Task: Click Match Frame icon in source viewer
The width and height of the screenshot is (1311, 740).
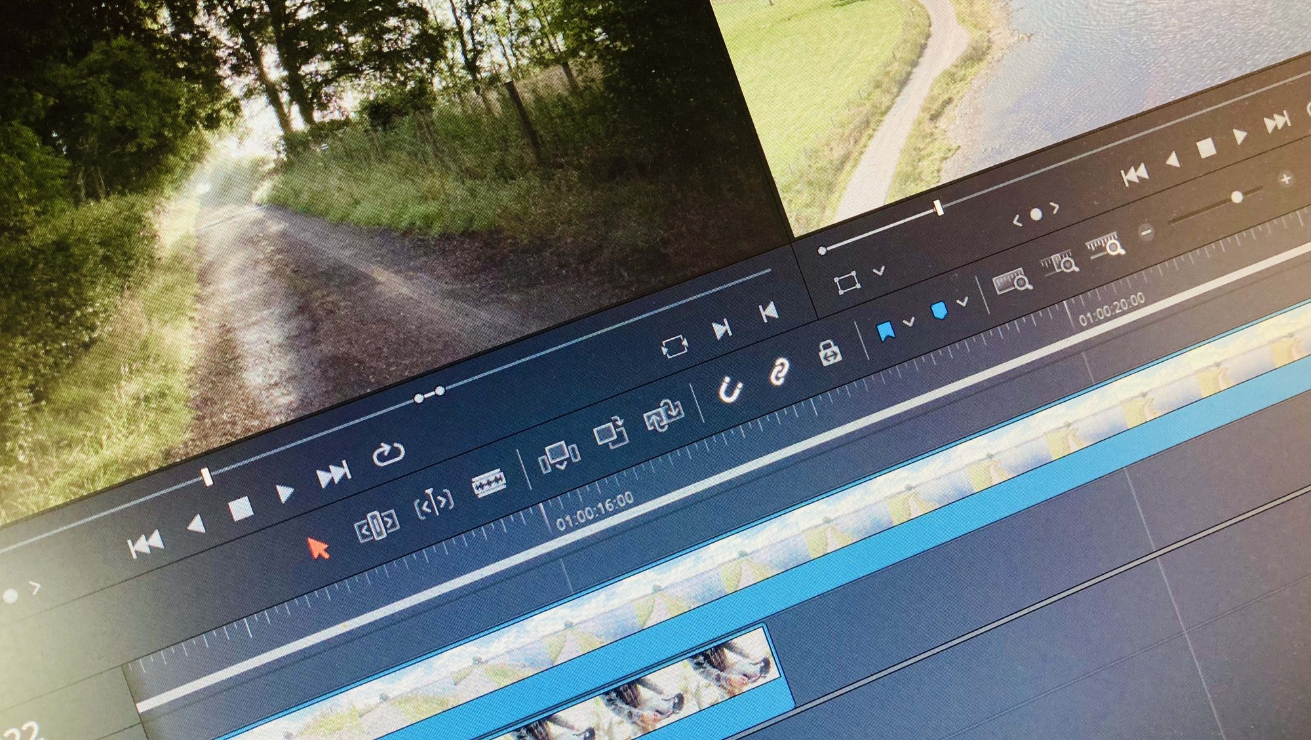Action: [675, 346]
